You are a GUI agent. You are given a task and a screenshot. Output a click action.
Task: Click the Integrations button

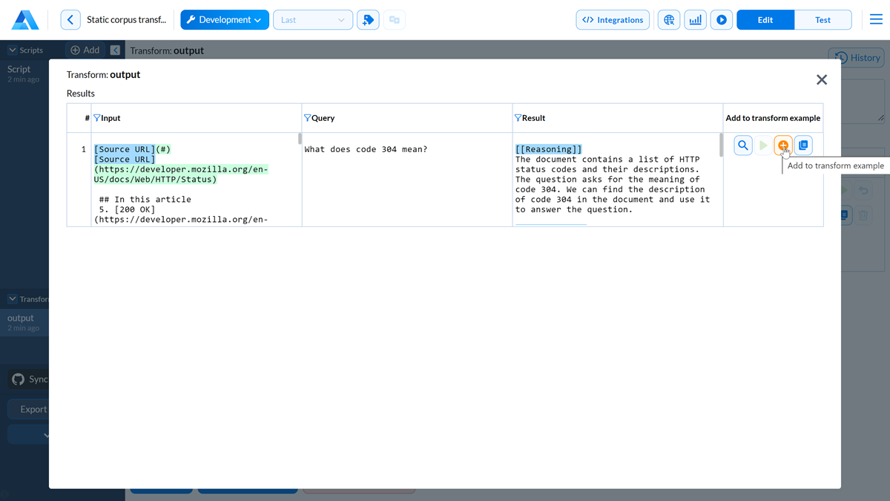[x=613, y=20]
